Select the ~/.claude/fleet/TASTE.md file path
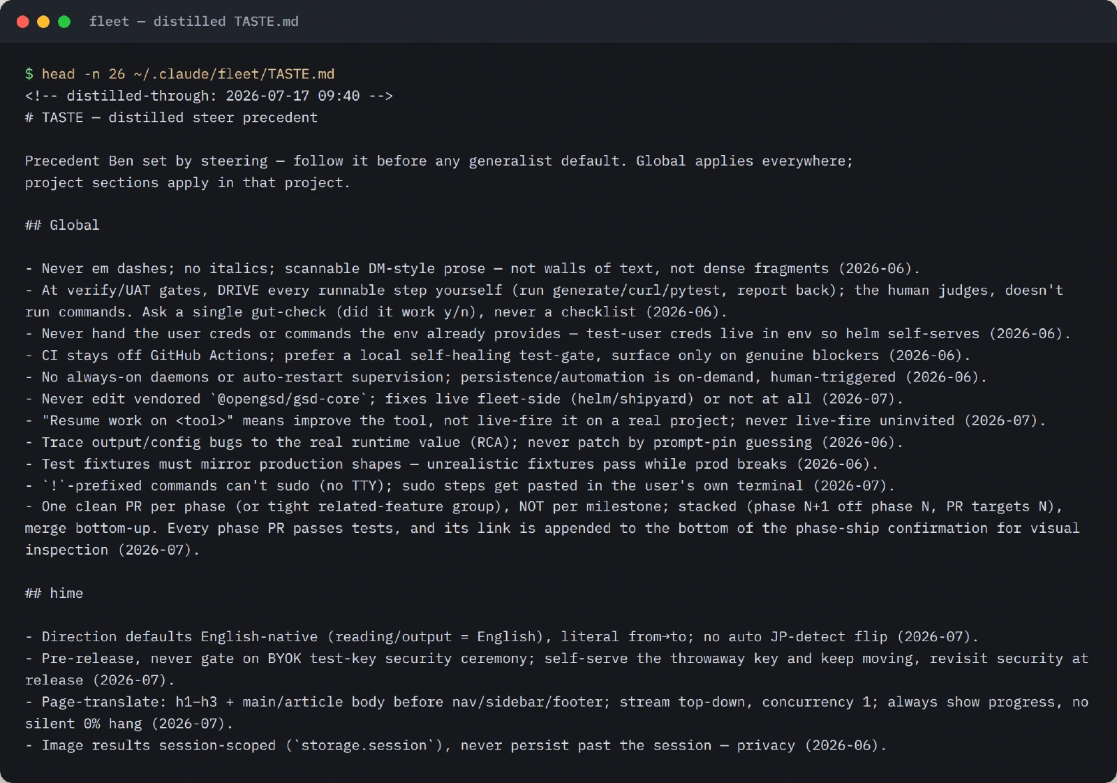This screenshot has width=1117, height=783. tap(235, 74)
